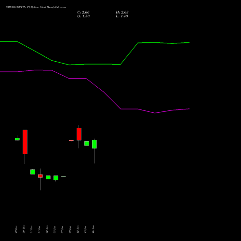Click the 31 Dec date label

pos(31,229)
